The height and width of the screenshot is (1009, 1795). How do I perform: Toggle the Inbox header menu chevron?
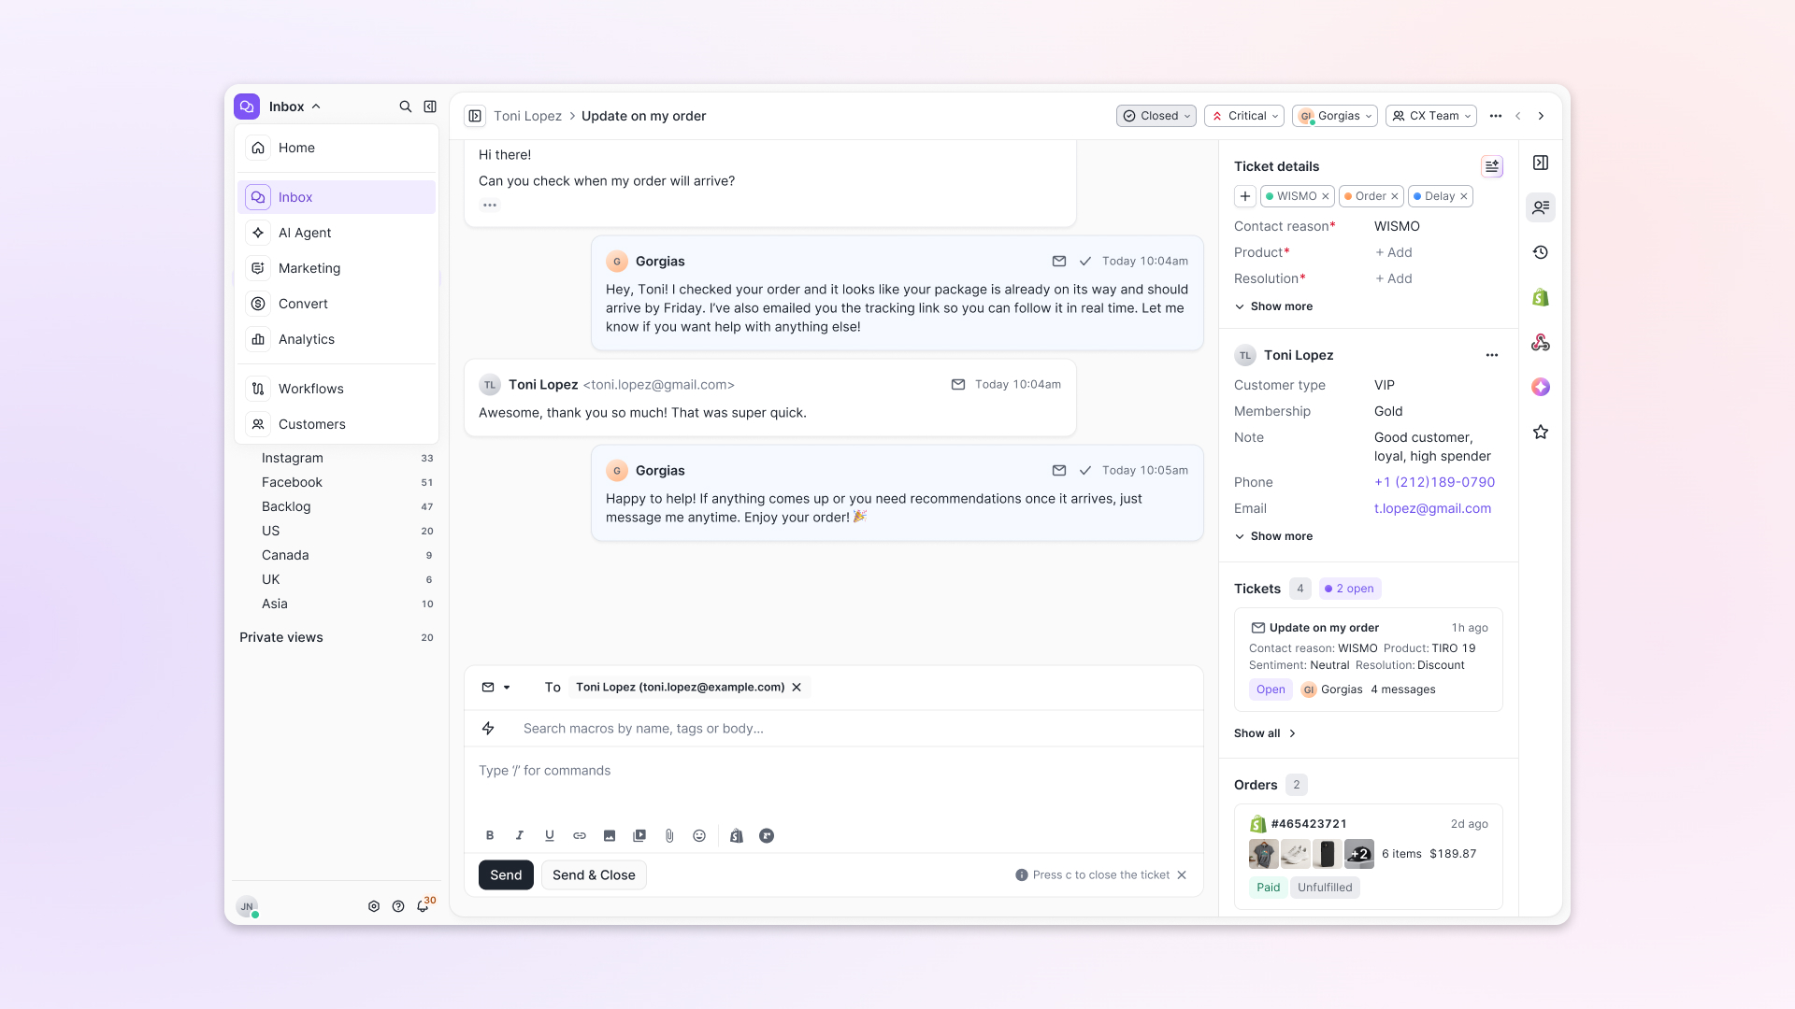coord(316,107)
